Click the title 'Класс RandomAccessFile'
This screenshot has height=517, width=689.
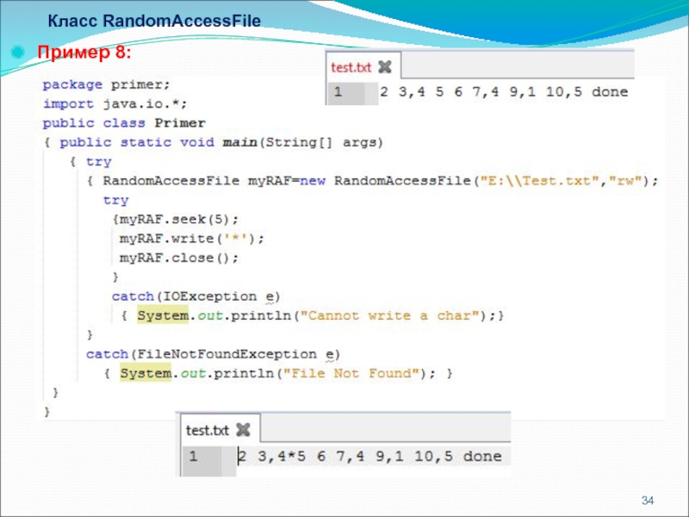coord(154,21)
